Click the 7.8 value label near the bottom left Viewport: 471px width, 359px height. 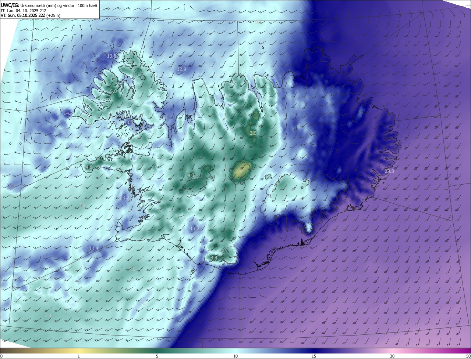click(x=48, y=315)
